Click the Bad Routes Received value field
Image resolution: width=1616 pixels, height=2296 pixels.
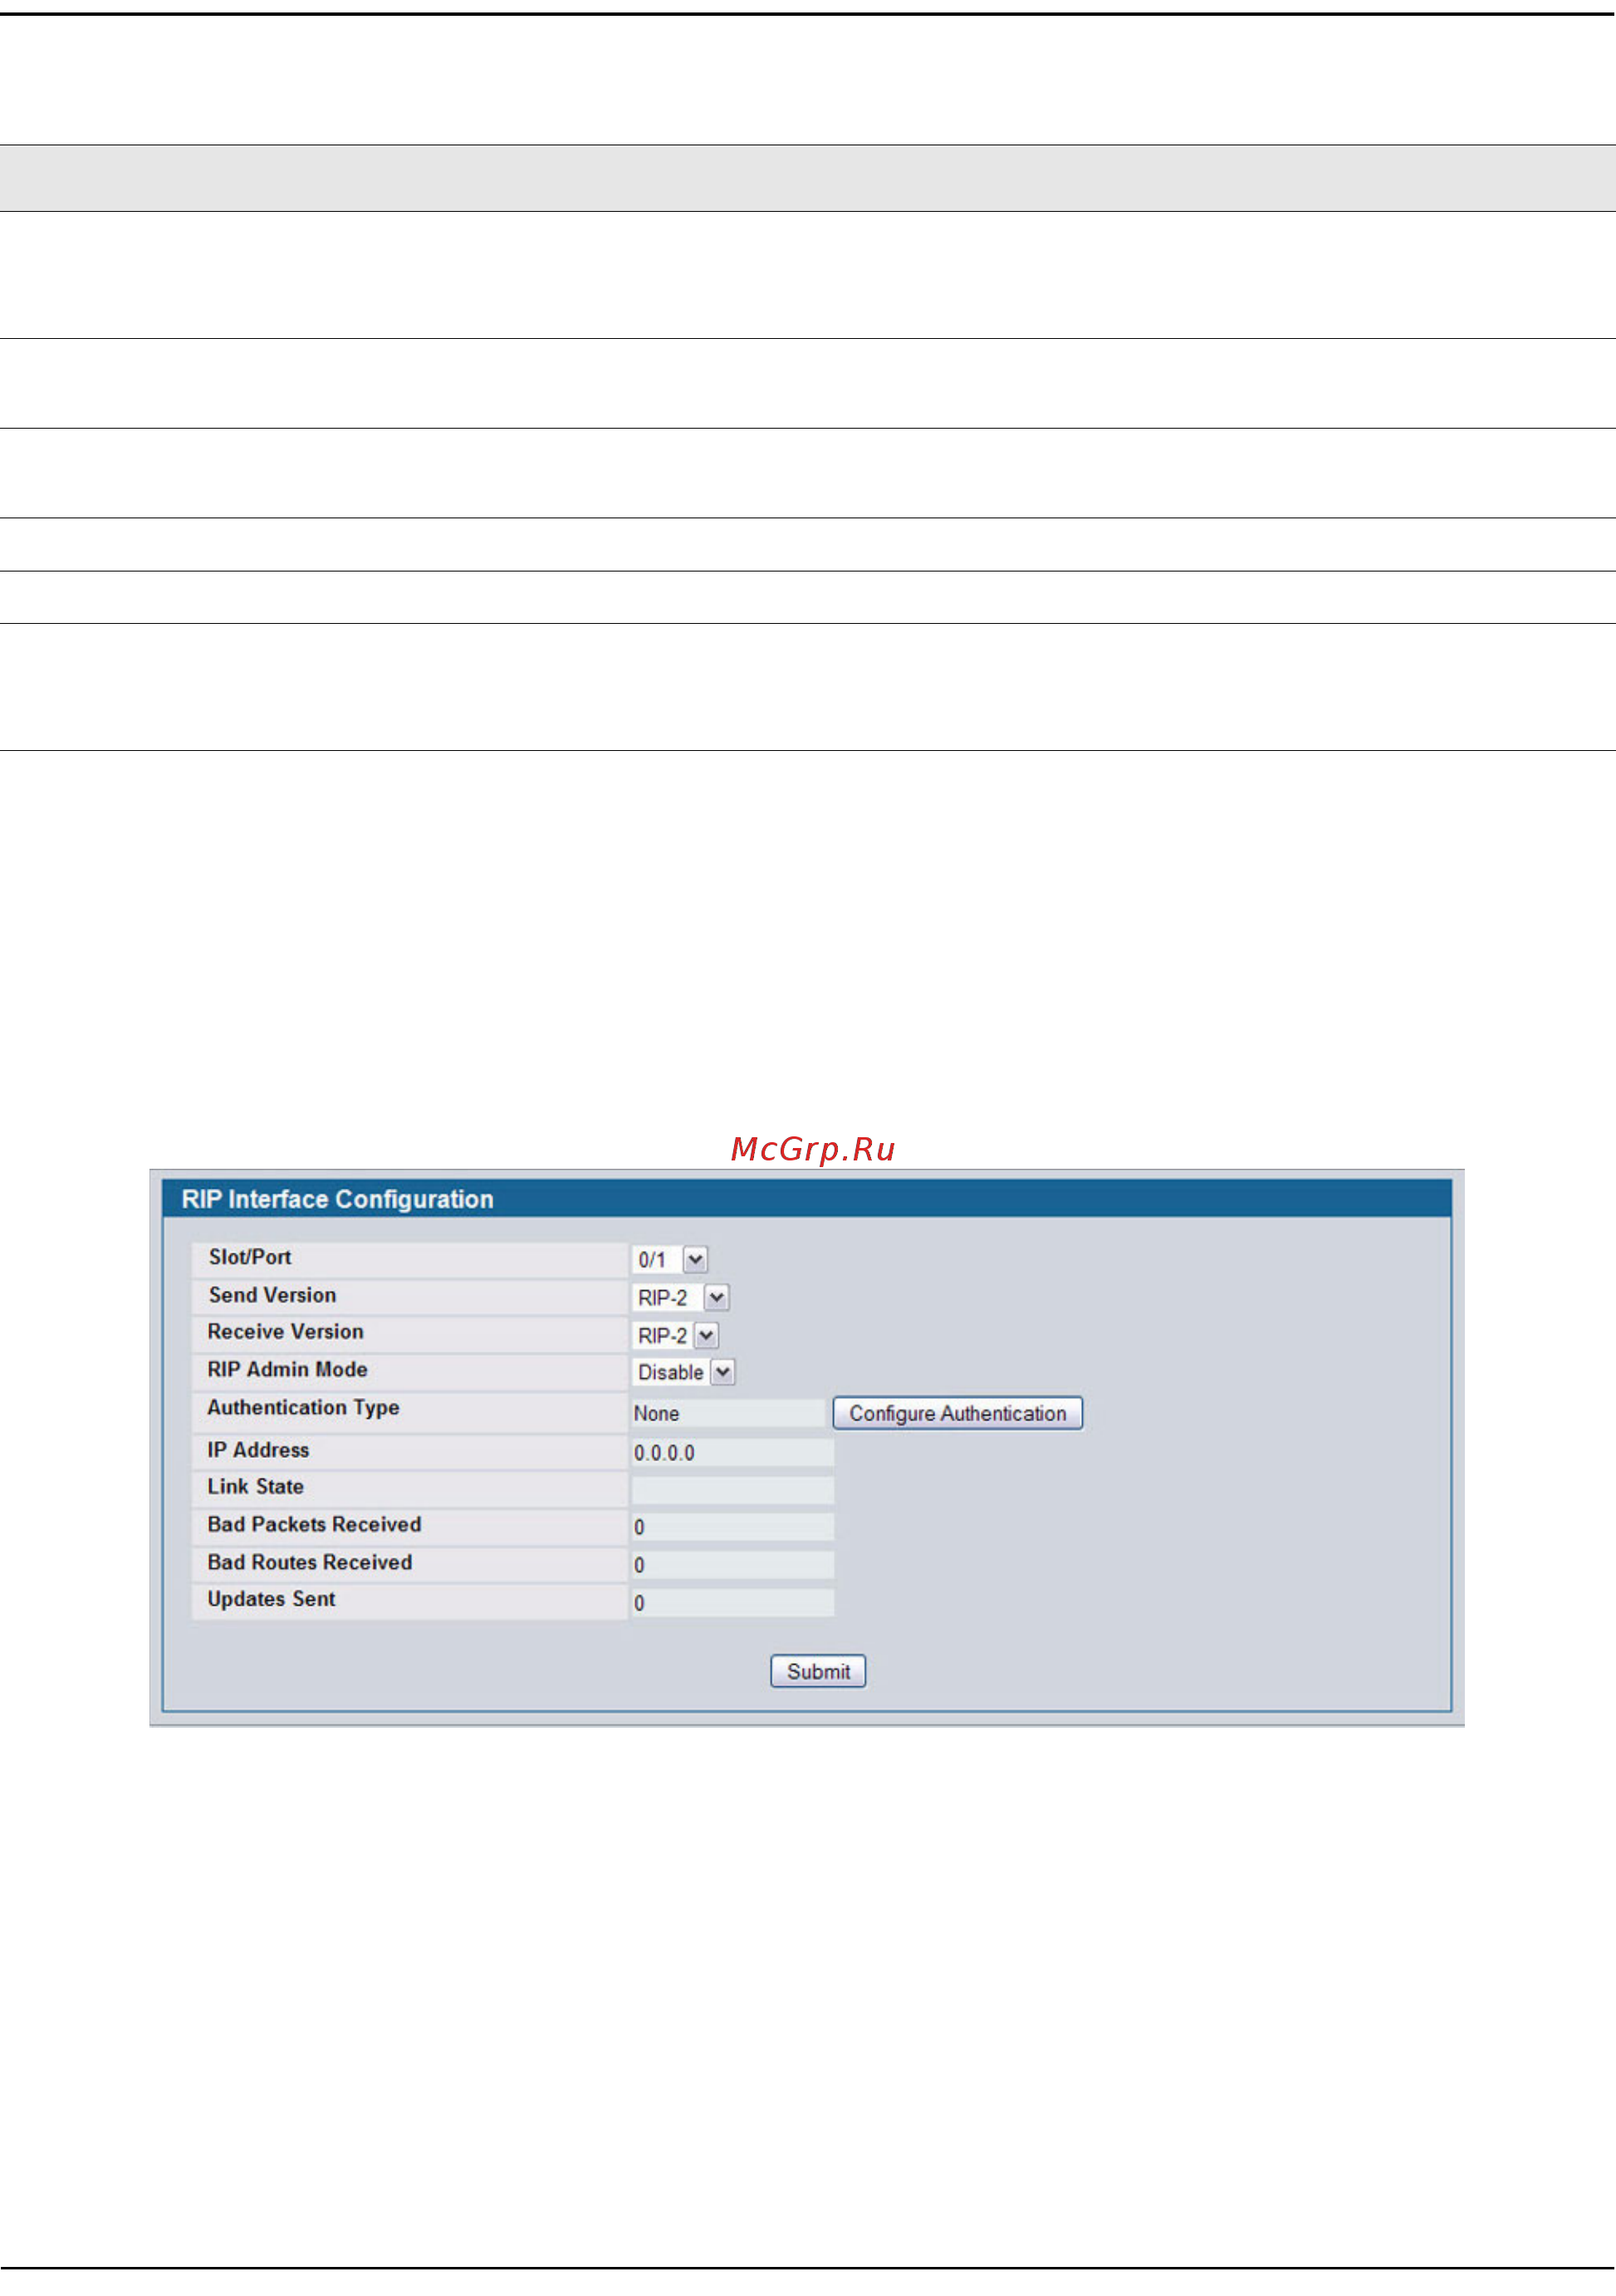pyautogui.click(x=732, y=1565)
